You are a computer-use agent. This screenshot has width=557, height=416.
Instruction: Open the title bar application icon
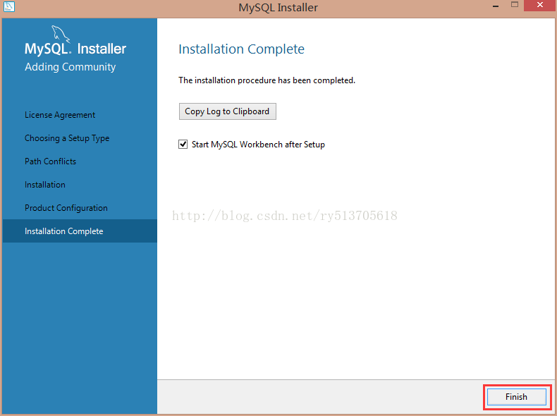(8, 6)
